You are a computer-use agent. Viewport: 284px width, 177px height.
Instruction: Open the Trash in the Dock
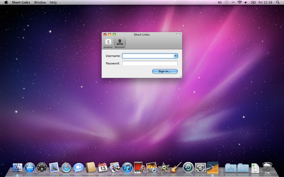click(x=267, y=167)
